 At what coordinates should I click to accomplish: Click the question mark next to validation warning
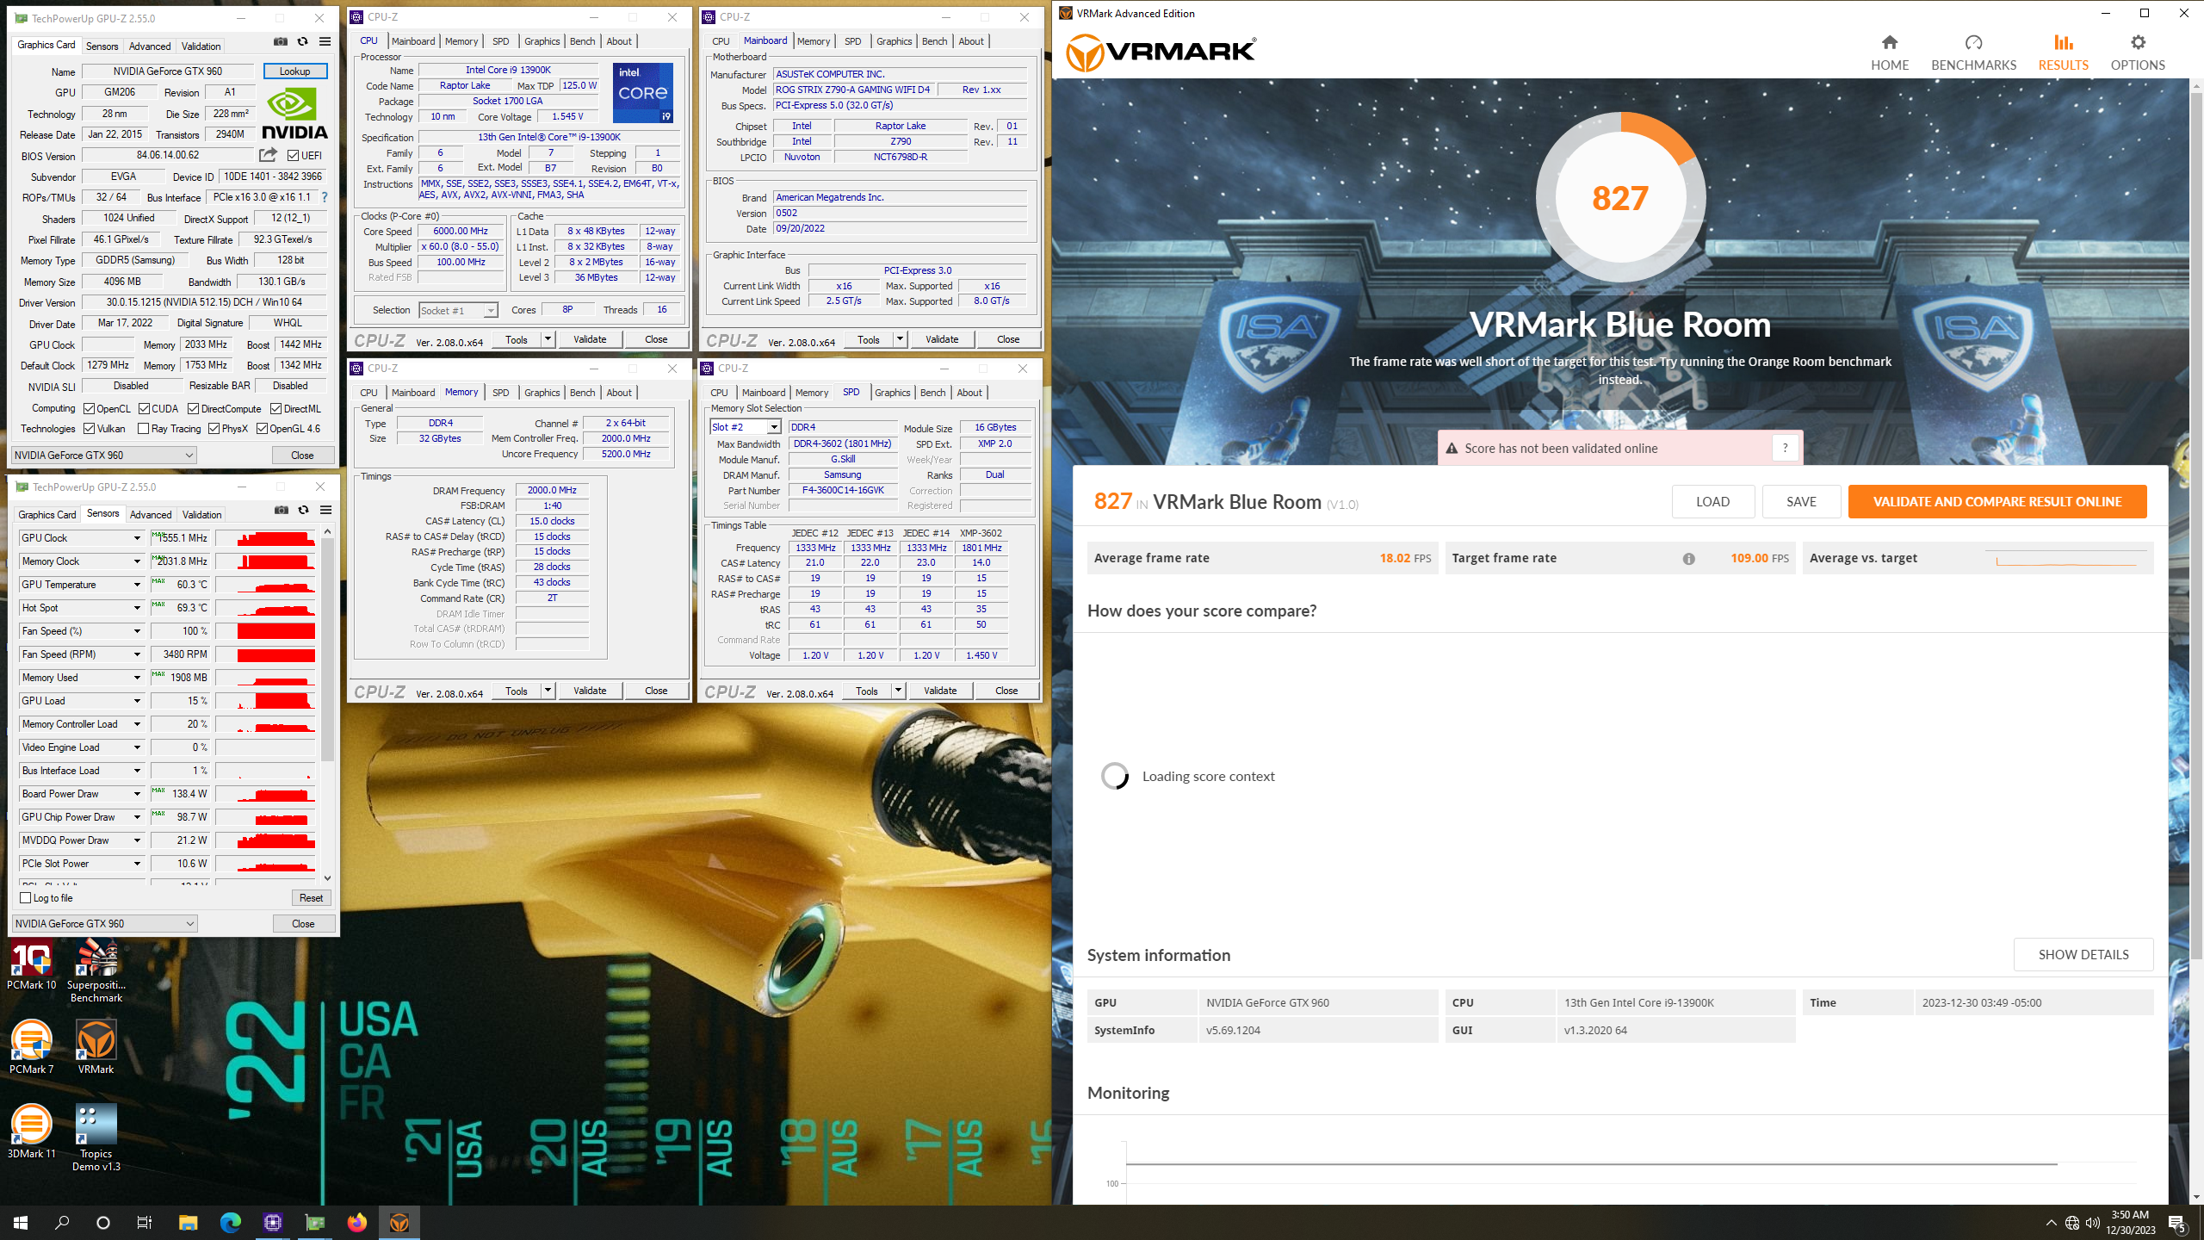[1785, 448]
